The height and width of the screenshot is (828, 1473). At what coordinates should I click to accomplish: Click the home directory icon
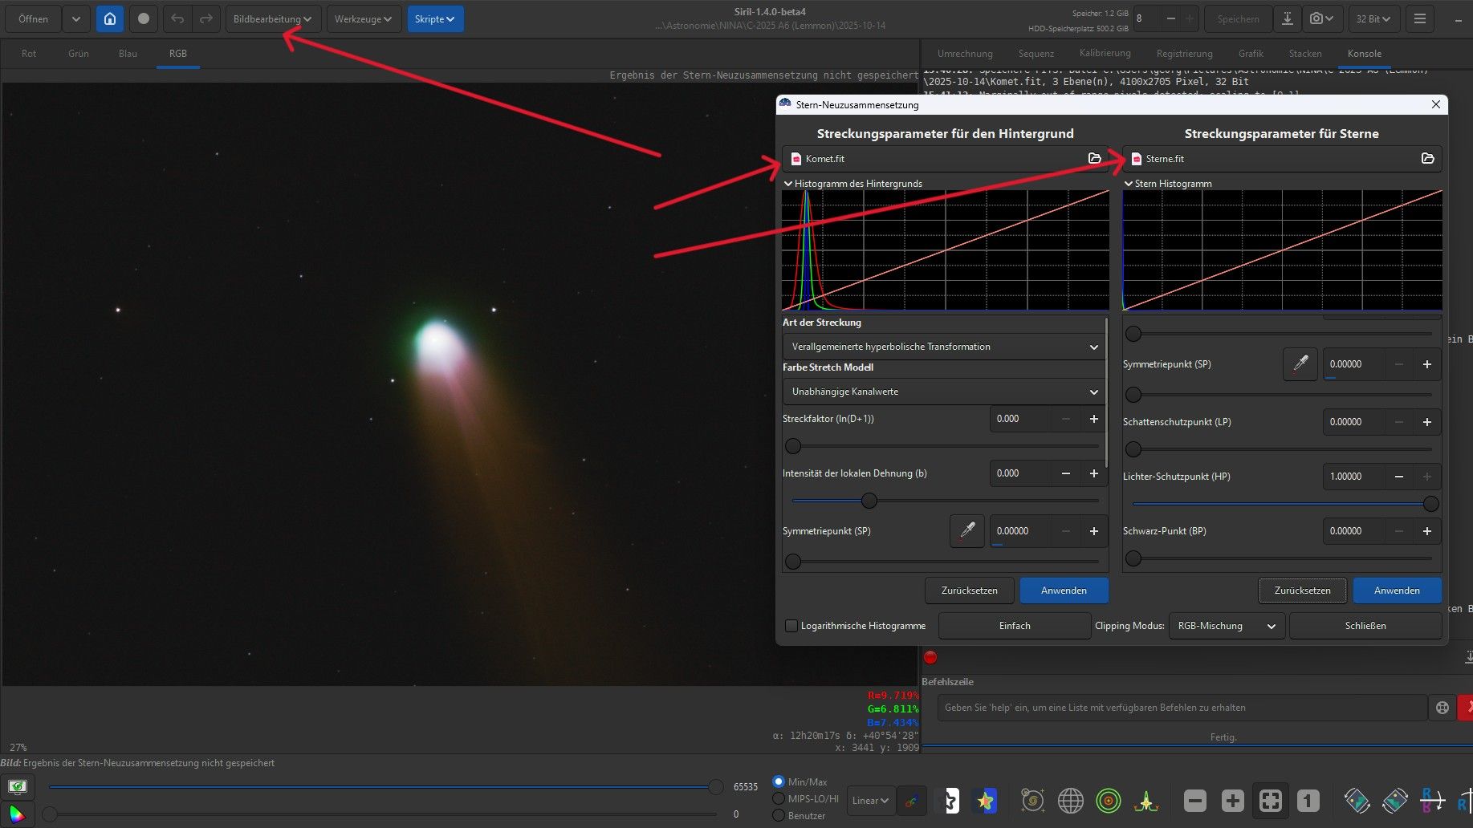coord(110,19)
